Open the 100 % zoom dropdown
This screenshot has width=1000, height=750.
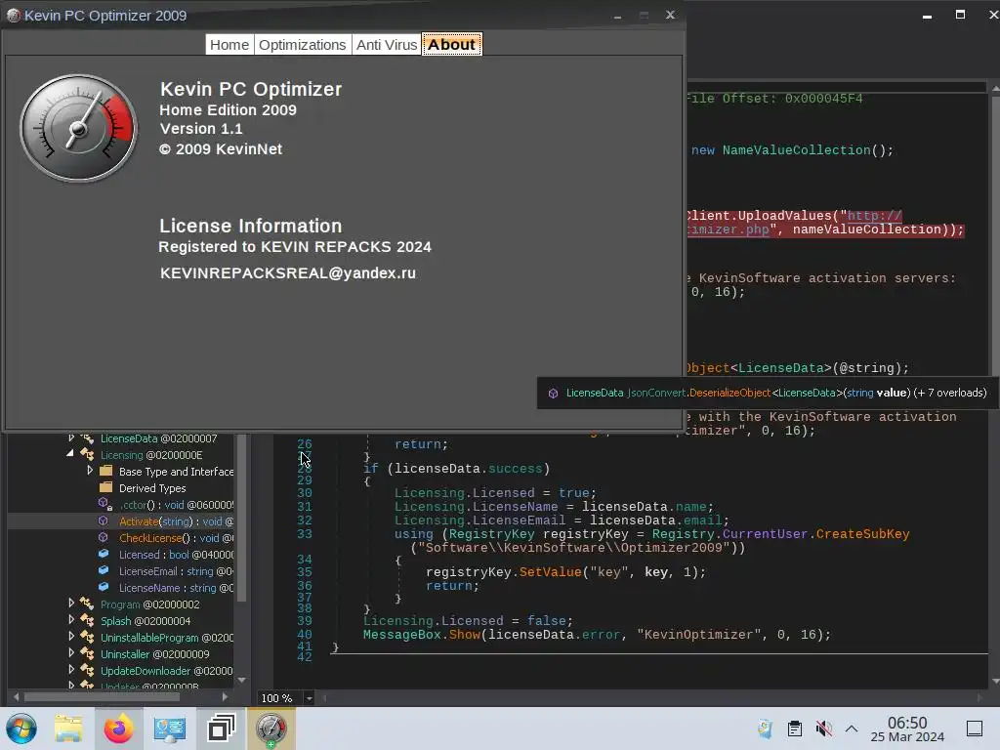(309, 698)
